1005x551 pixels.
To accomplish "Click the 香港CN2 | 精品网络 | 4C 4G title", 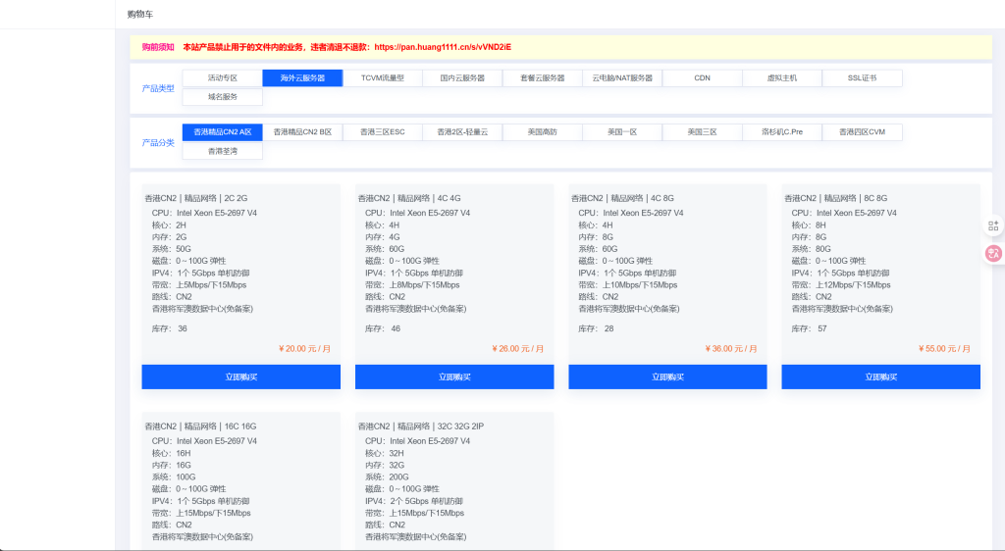I will pos(409,198).
